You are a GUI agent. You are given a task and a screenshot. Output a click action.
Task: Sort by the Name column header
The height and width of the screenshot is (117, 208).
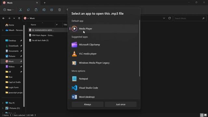[x=33, y=25]
